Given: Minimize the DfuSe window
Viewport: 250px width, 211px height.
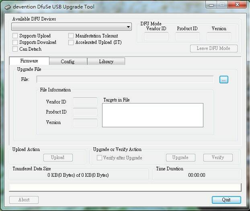Looking at the screenshot, I should point(211,5).
